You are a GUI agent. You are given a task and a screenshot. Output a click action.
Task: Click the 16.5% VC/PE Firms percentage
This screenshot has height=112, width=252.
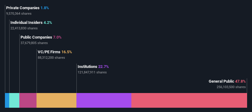[67, 52]
